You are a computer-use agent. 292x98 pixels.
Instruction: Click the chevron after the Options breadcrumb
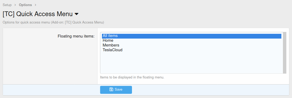click(36, 5)
